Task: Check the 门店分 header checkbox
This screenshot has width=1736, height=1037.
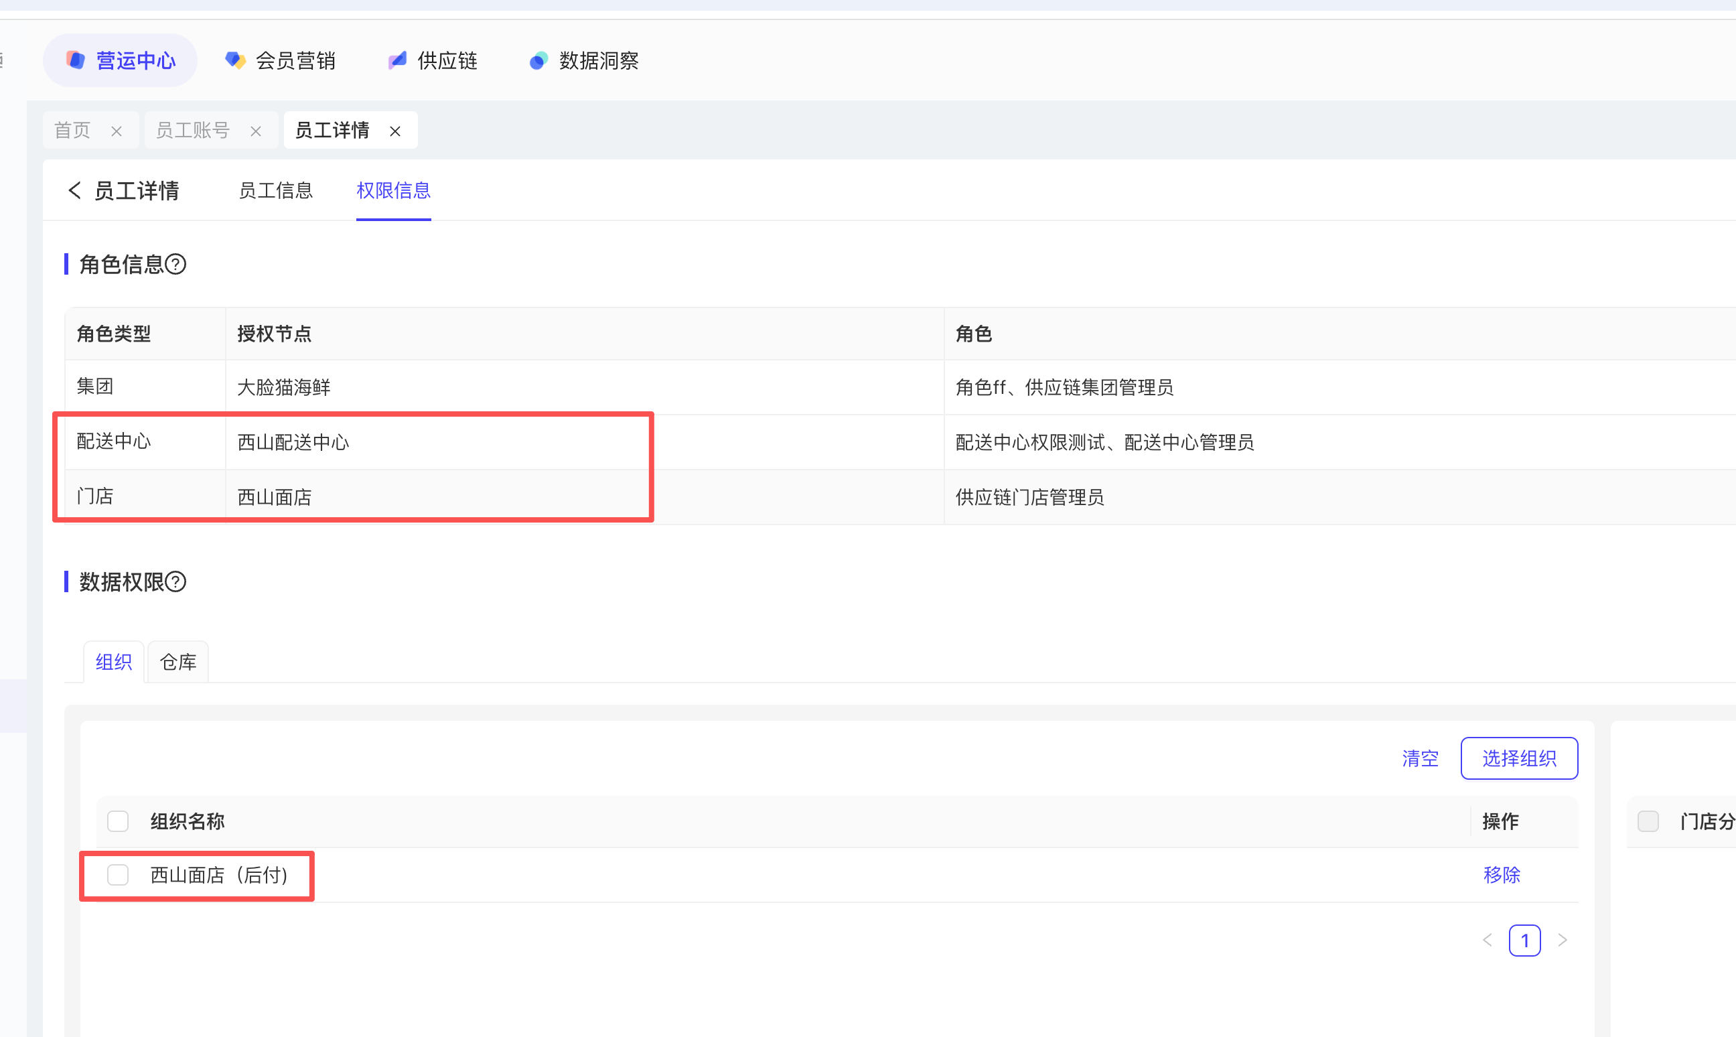Action: pos(1648,821)
